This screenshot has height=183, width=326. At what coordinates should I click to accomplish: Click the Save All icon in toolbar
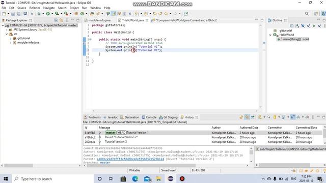coord(18,14)
